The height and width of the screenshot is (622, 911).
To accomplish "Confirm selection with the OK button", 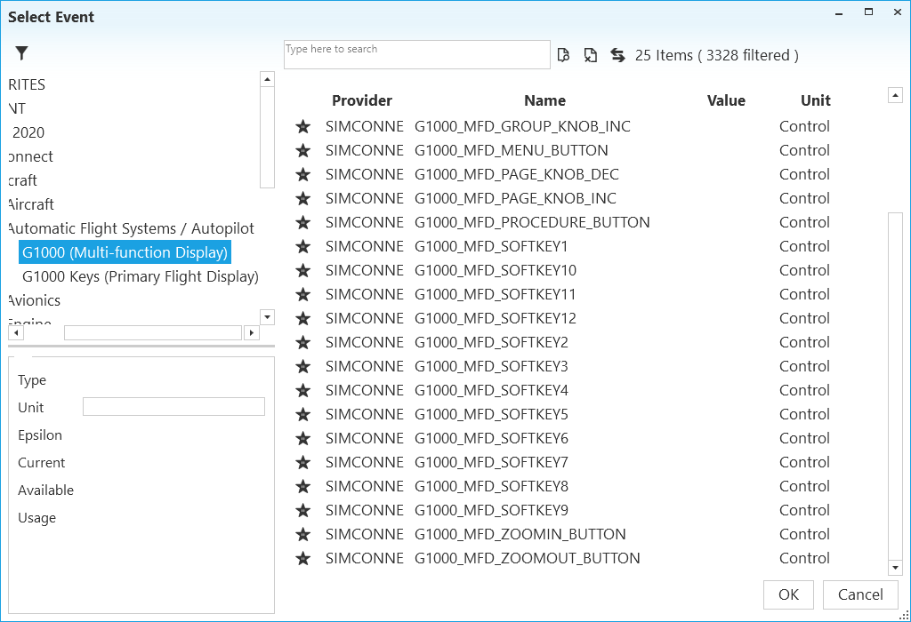I will pyautogui.click(x=788, y=594).
